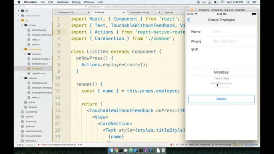The image size is (274, 154).
Task: Open Router.js in the tree
Action: (x=33, y=107)
